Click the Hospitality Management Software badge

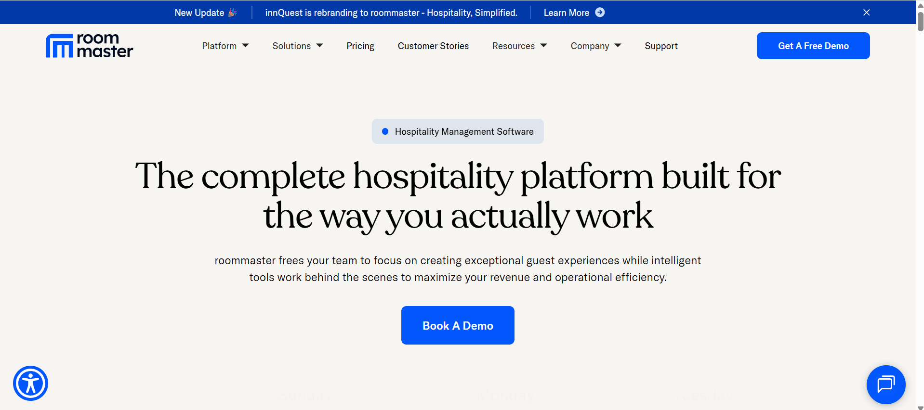click(458, 131)
